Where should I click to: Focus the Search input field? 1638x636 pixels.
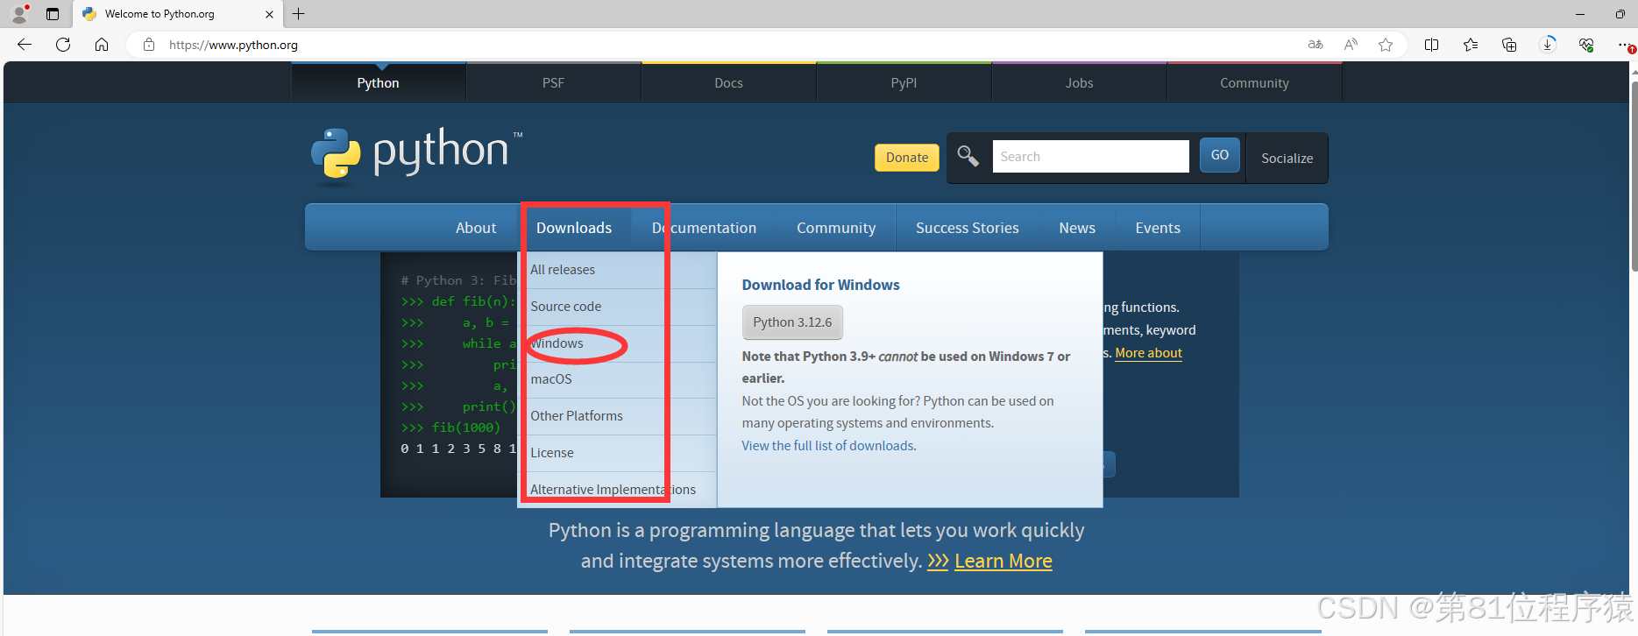tap(1090, 157)
